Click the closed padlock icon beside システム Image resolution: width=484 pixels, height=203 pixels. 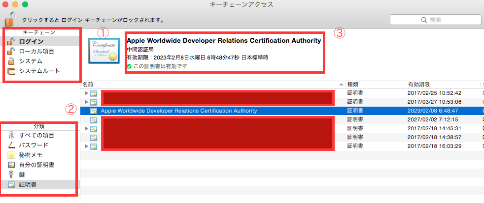[11, 61]
